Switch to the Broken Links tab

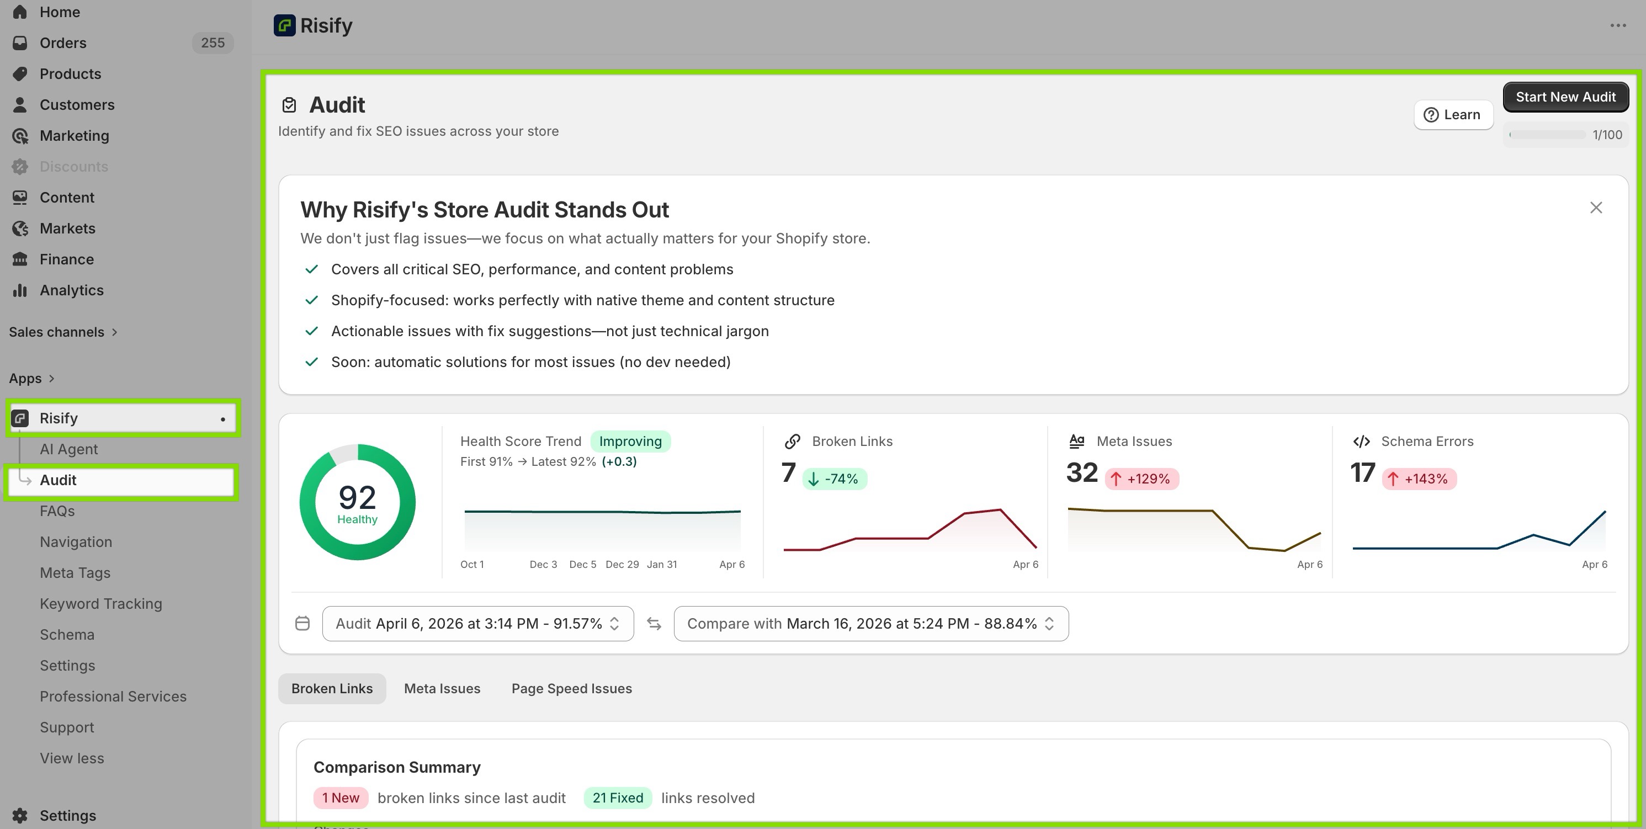click(332, 688)
